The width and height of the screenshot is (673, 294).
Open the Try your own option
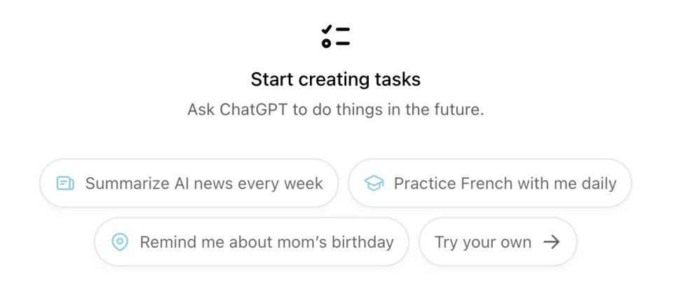(498, 242)
